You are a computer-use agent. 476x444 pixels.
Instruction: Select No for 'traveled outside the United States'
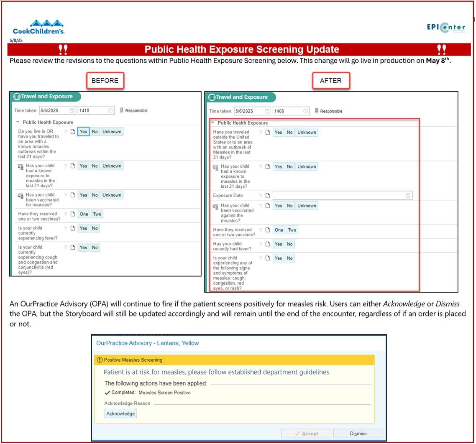[289, 132]
